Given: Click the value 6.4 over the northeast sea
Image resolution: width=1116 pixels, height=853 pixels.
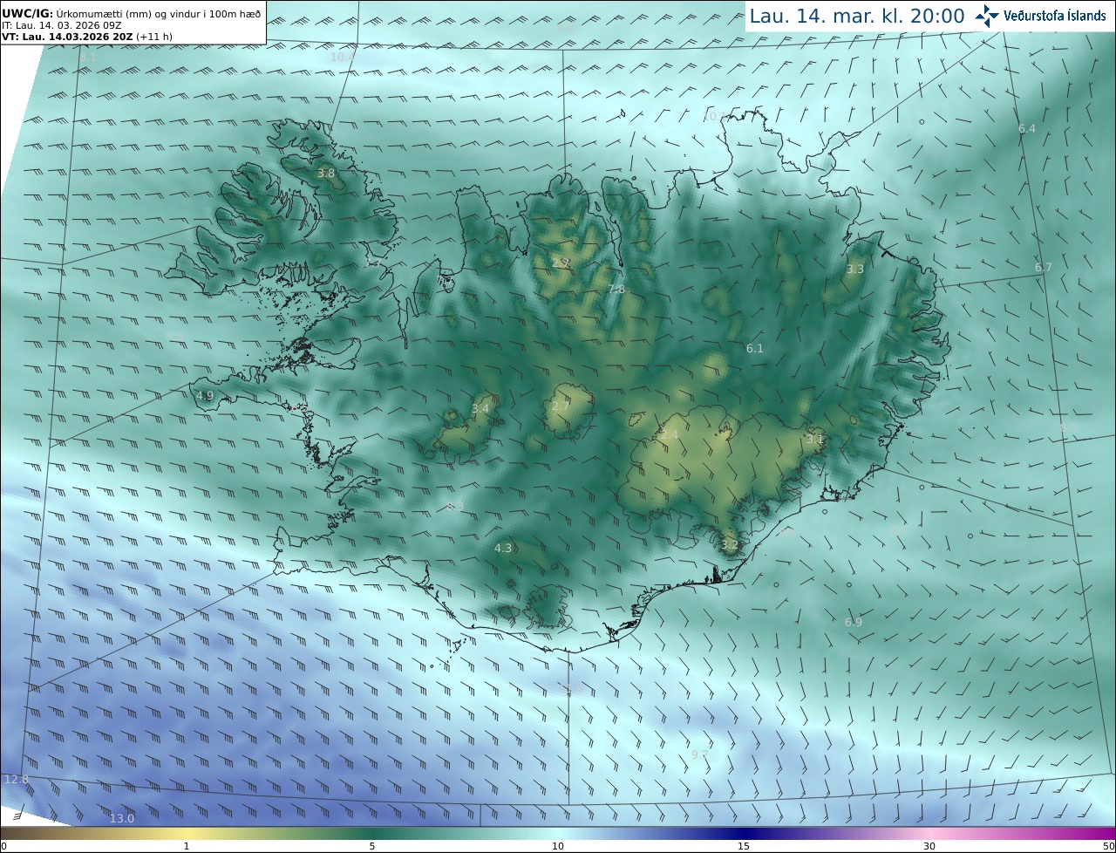Looking at the screenshot, I should pos(1027,129).
